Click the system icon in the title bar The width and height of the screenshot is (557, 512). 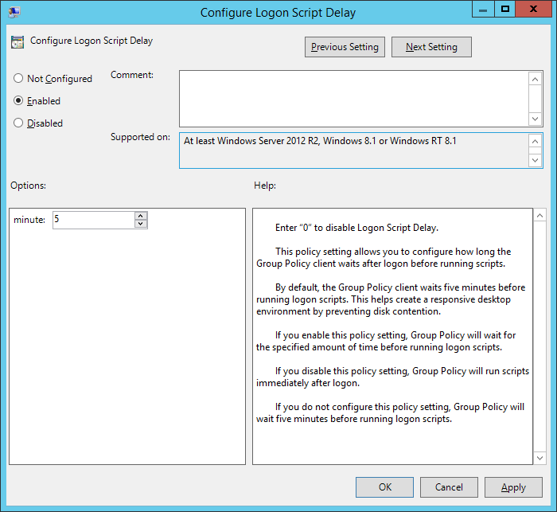[x=14, y=12]
